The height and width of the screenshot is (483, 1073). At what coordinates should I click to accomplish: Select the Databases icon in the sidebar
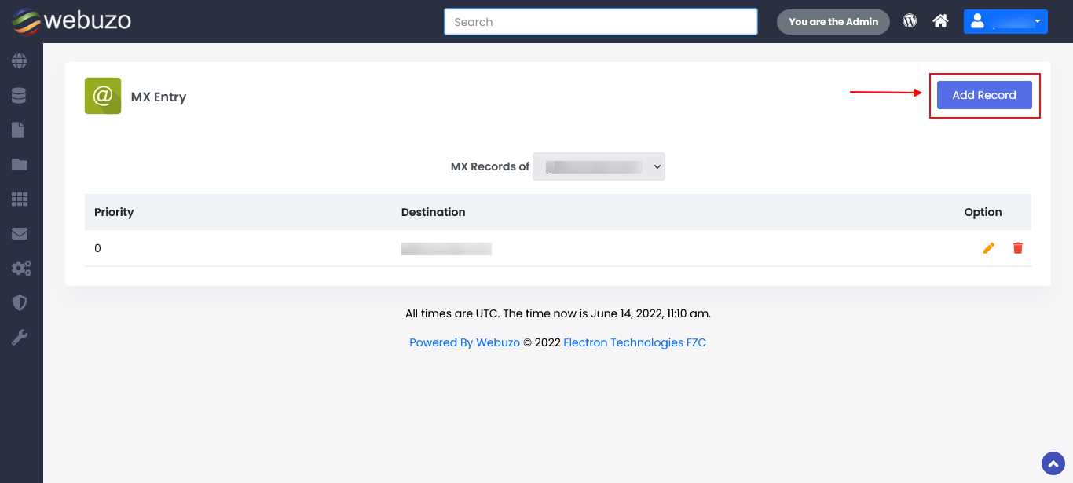tap(21, 95)
